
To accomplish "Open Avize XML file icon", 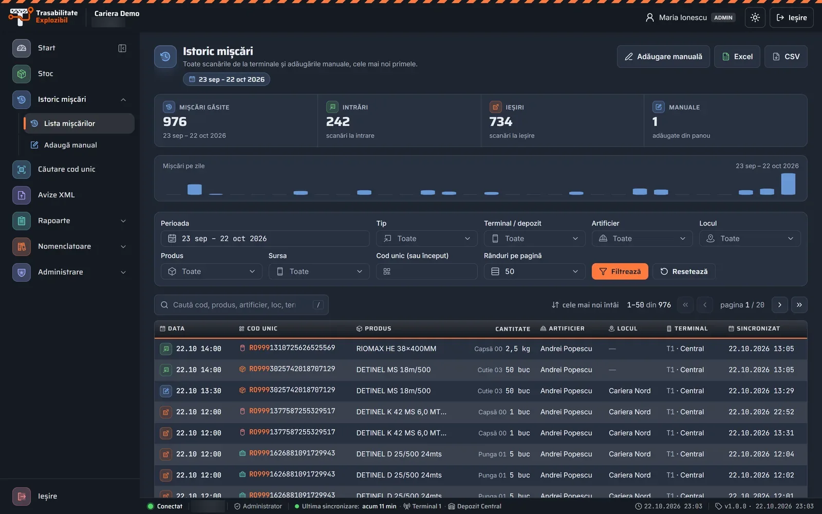I will (22, 195).
